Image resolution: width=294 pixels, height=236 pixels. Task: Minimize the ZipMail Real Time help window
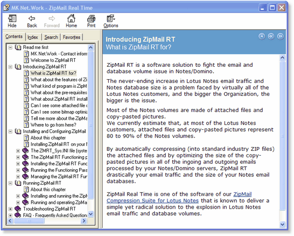coord(263,8)
